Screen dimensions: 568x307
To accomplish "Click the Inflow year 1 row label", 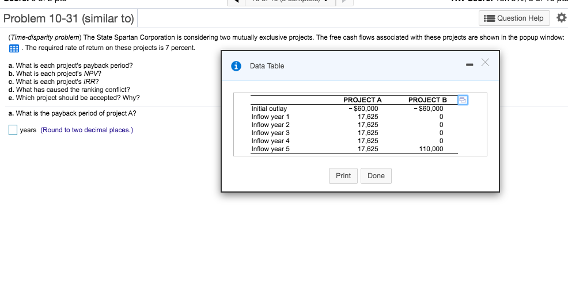I will (271, 117).
